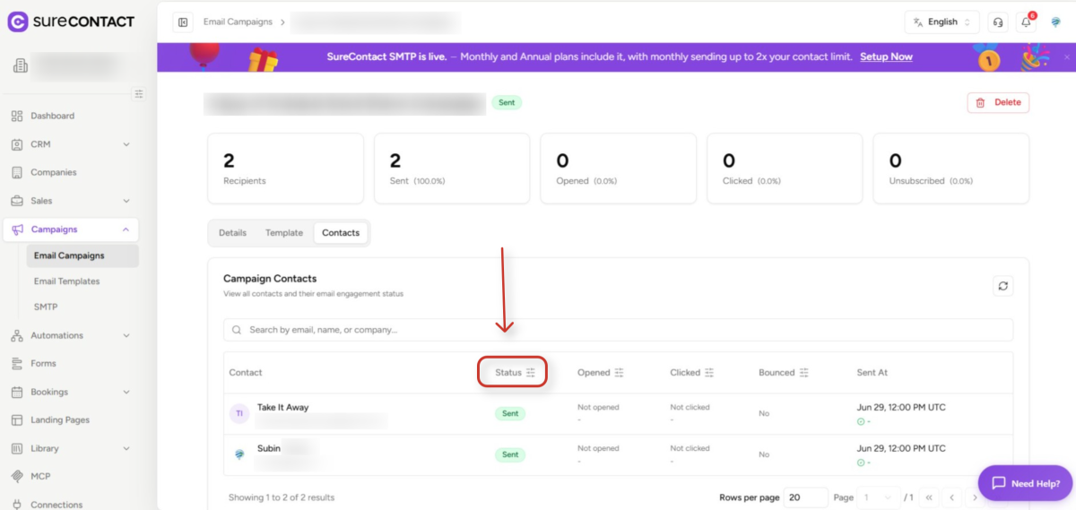
Task: Click the Opened stat card
Action: pyautogui.click(x=619, y=169)
